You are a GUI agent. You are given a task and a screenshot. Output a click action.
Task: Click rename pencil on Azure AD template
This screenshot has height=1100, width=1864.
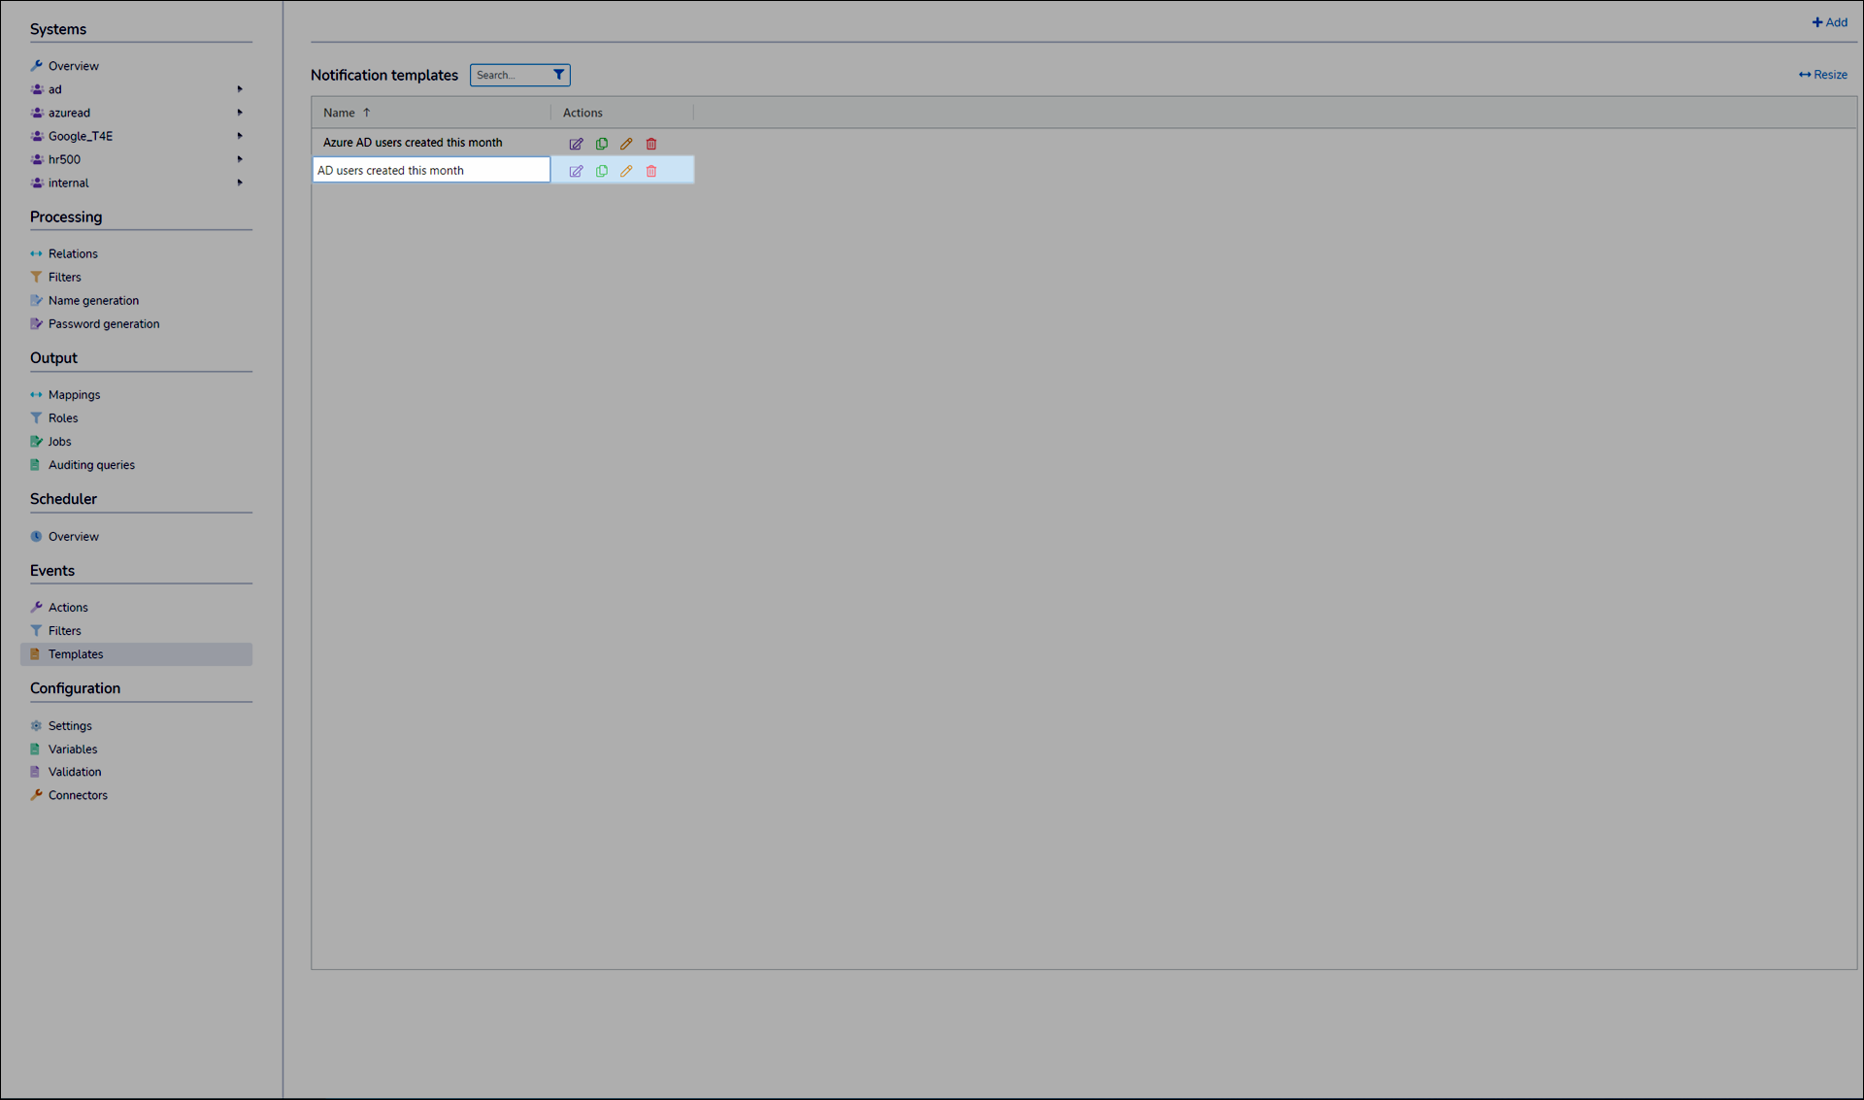pos(626,144)
